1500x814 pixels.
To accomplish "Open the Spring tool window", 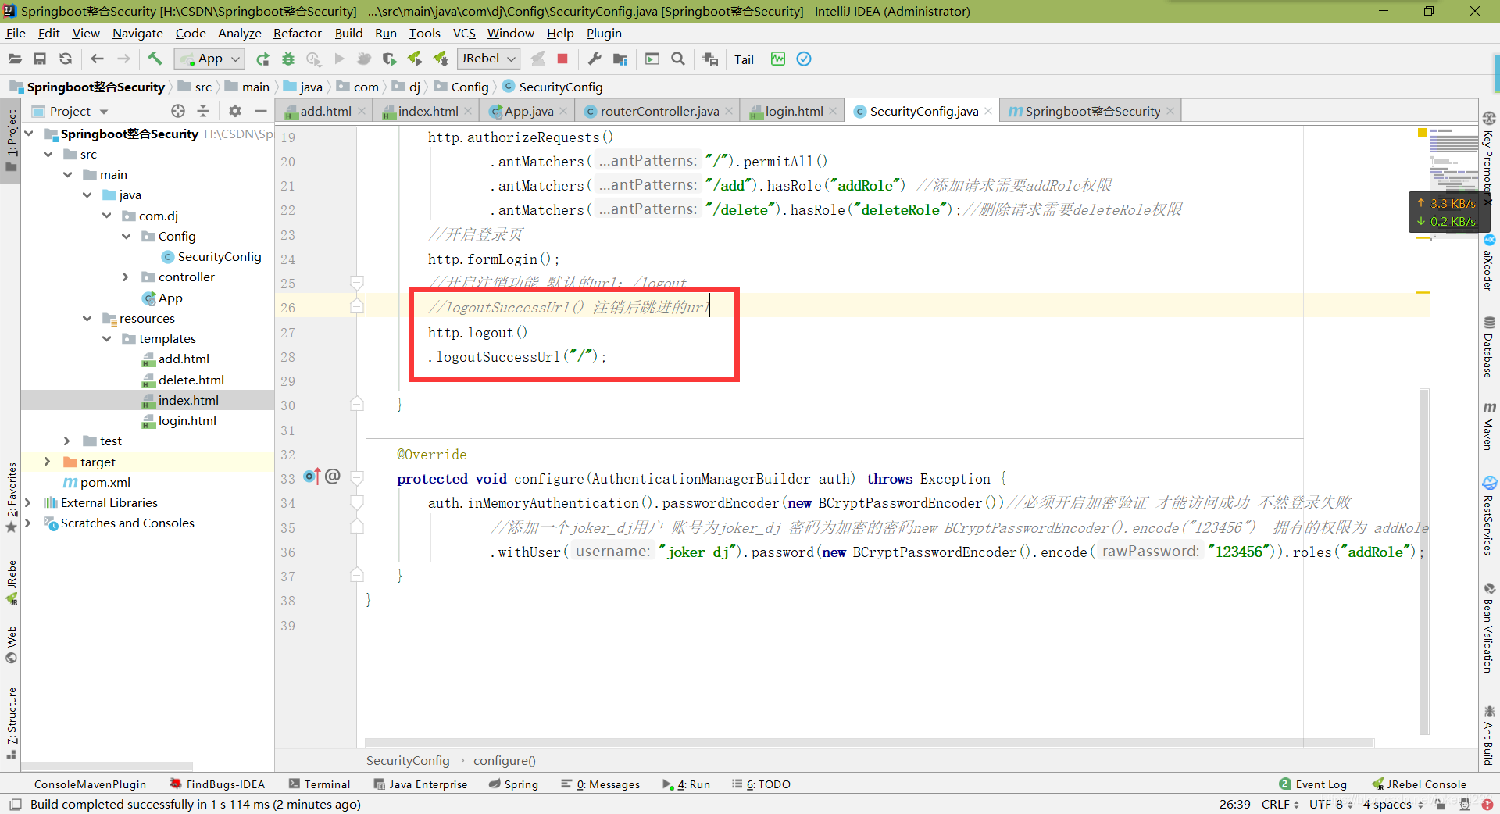I will 513,784.
